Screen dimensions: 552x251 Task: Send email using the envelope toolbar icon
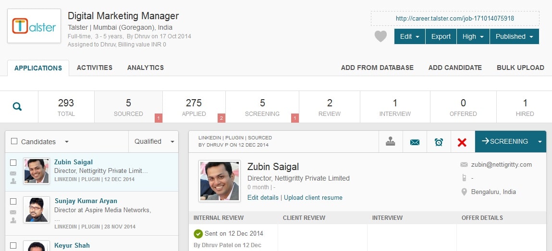(415, 142)
